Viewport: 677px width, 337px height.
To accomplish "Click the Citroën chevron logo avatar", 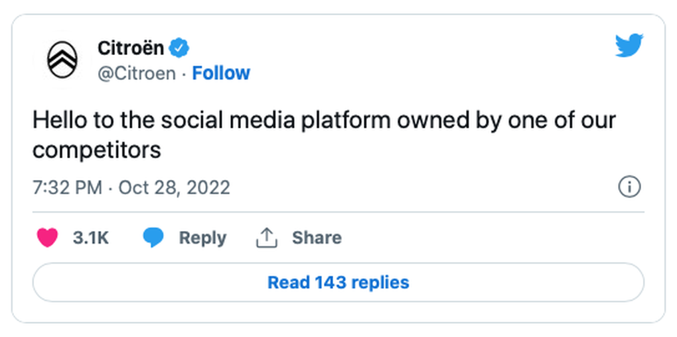I will tap(62, 60).
